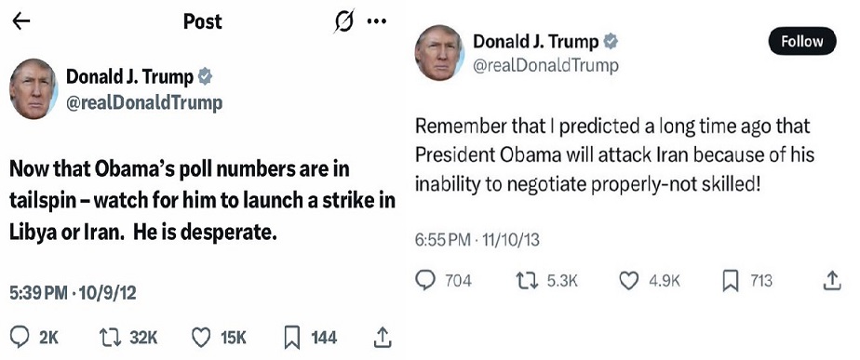Click the Follow button
This screenshot has height=360, width=860.
(802, 42)
